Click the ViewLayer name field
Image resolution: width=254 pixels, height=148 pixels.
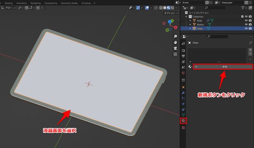232,2
